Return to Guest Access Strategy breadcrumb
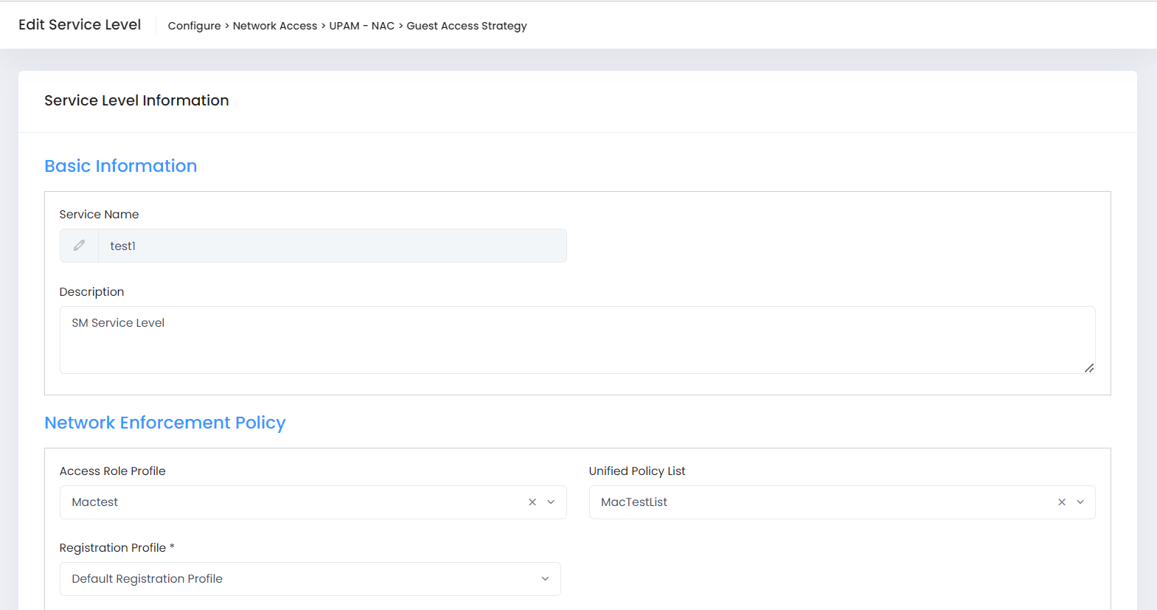This screenshot has height=610, width=1157. click(466, 26)
